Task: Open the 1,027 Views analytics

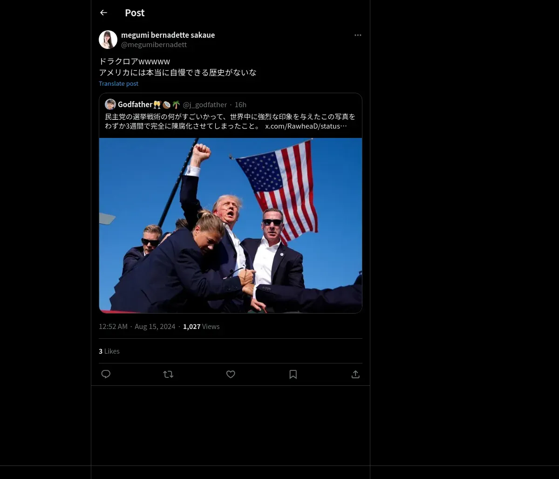Action: (x=201, y=327)
